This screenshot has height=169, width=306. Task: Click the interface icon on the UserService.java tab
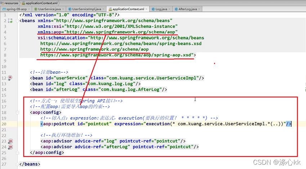pyautogui.click(x=36, y=9)
